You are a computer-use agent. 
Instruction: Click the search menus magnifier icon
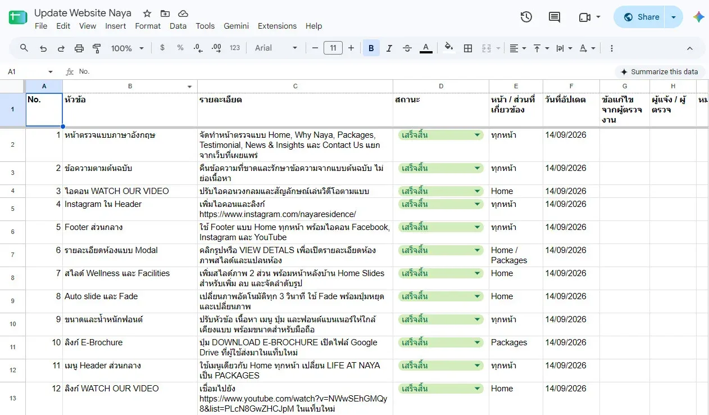pos(24,48)
